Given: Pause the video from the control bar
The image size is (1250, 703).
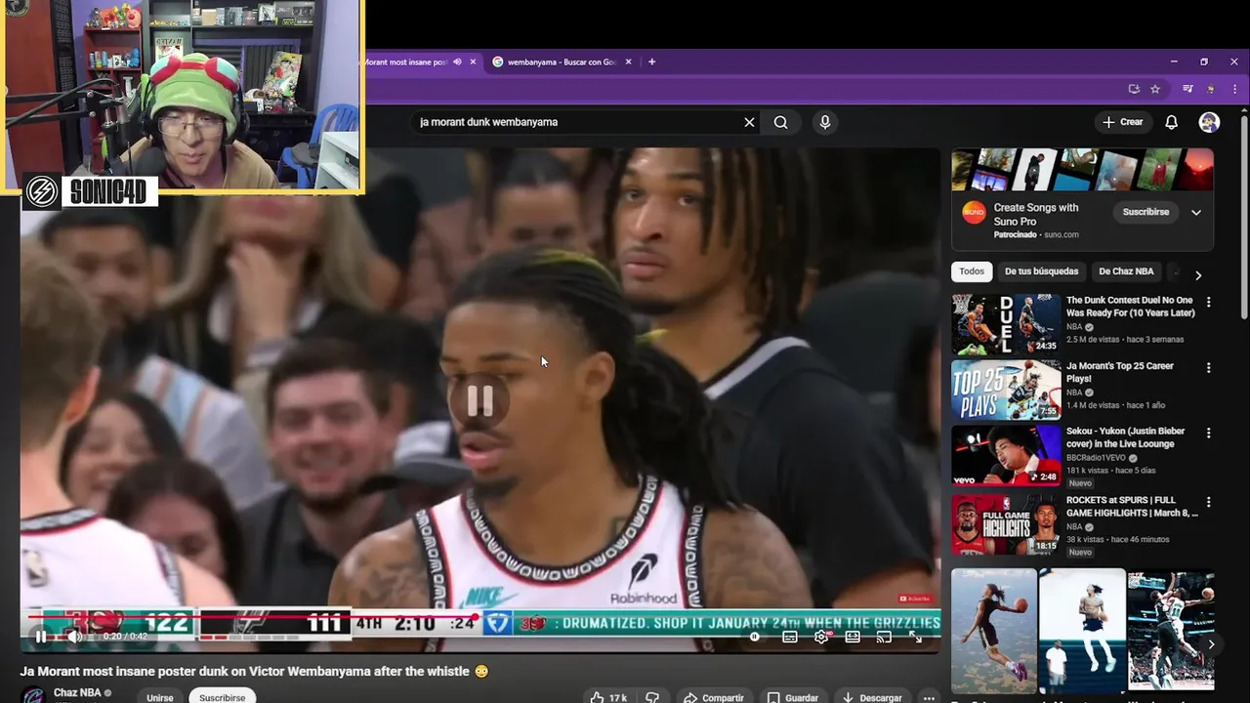Looking at the screenshot, I should [x=41, y=637].
